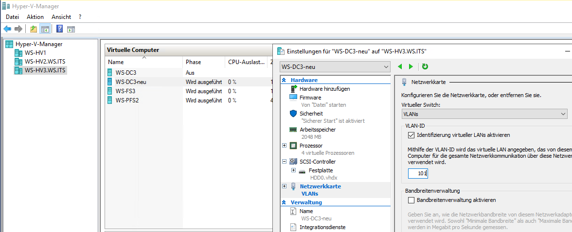
Task: Toggle the action pane toolbar icon
Action: 71,29
